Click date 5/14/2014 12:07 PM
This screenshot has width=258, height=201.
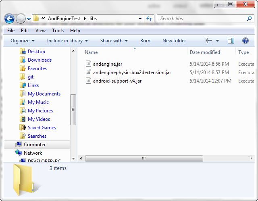[210, 81]
